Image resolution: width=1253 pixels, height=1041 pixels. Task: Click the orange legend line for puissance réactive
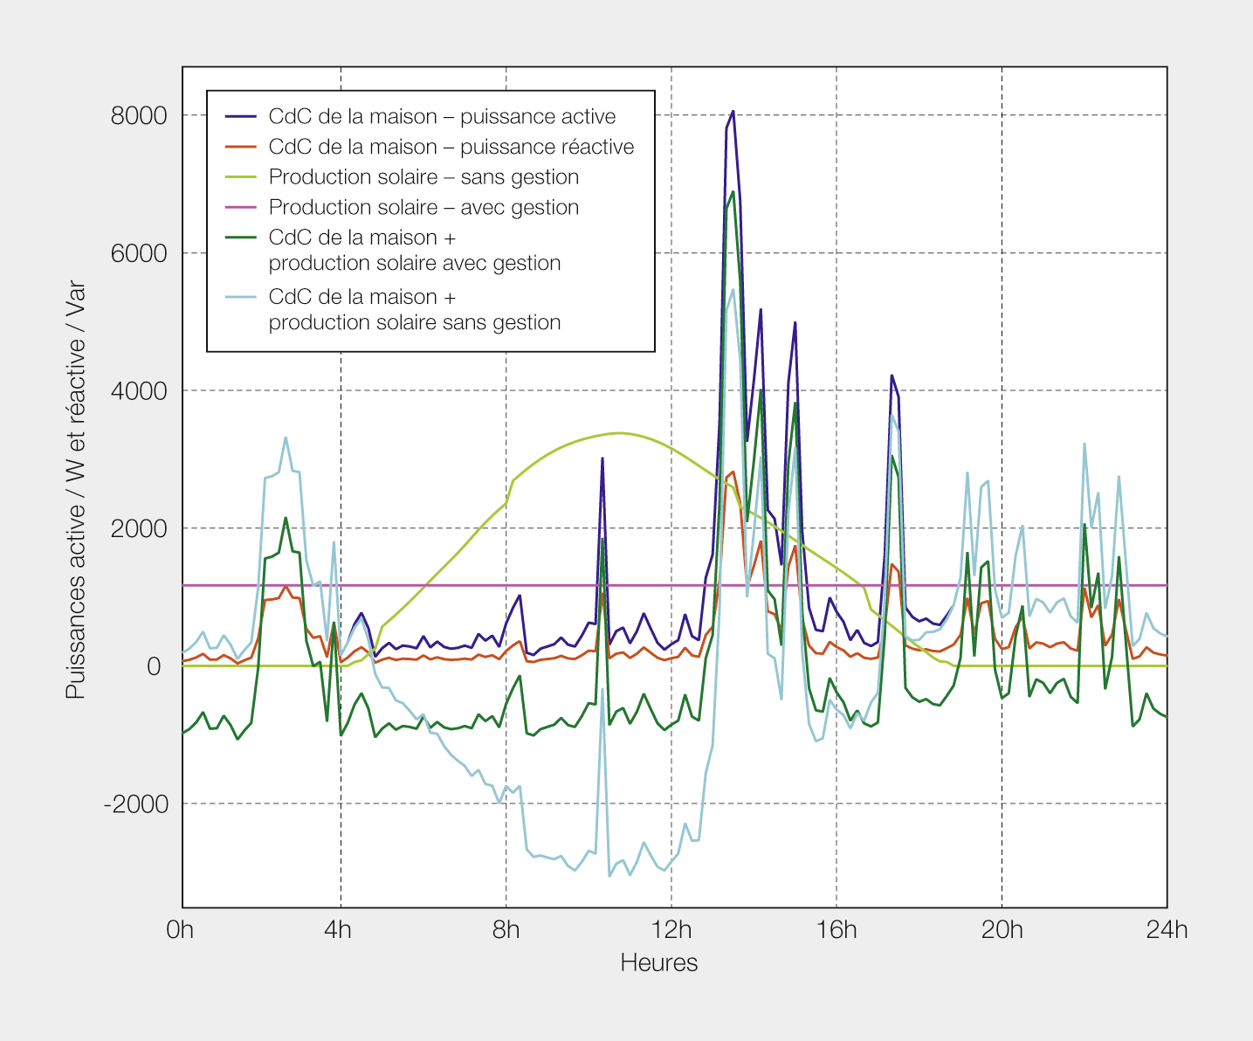(x=240, y=147)
